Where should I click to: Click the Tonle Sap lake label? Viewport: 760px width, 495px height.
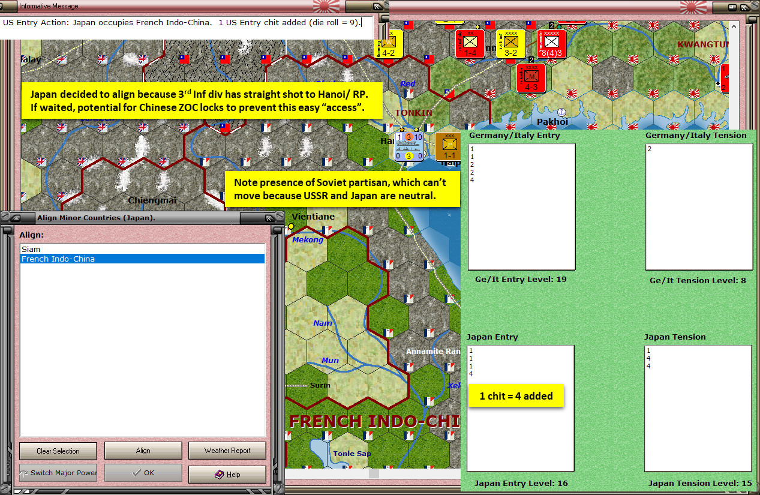pyautogui.click(x=352, y=454)
